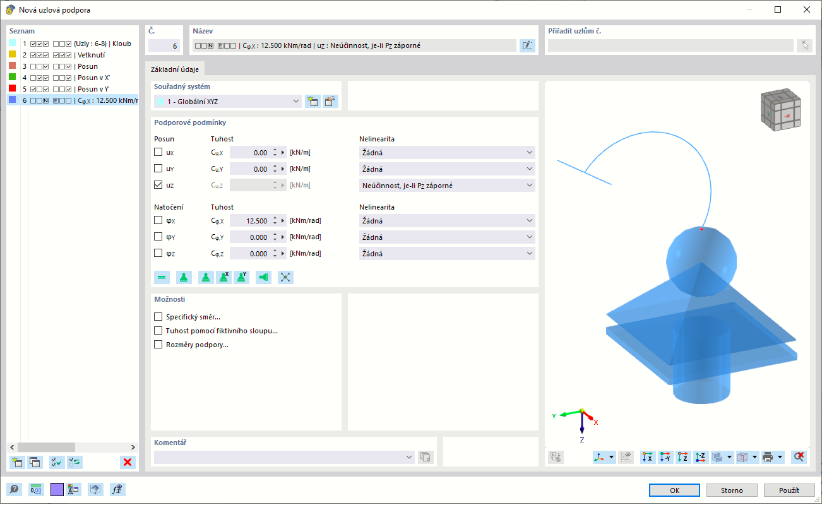This screenshot has width=822, height=505.
Task: Enable the φZ rotation checkbox
Action: click(x=158, y=254)
